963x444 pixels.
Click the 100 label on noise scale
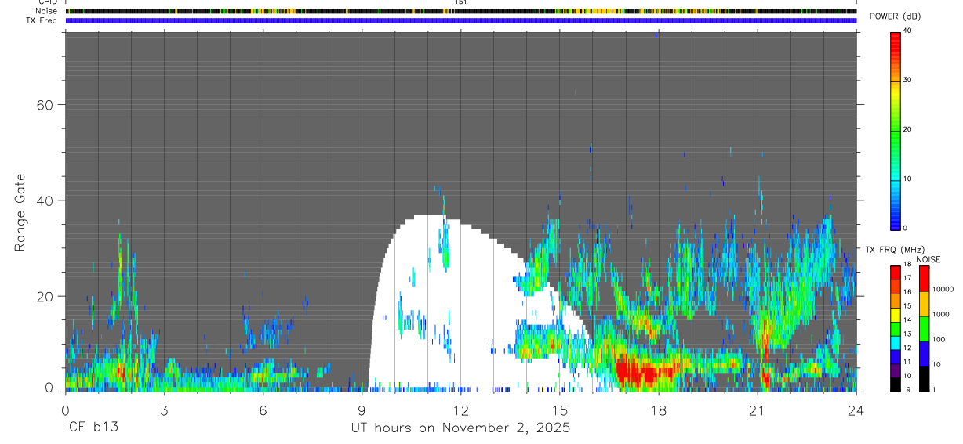click(939, 339)
